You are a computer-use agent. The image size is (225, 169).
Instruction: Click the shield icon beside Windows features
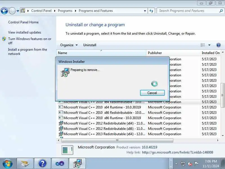click(x=4, y=39)
